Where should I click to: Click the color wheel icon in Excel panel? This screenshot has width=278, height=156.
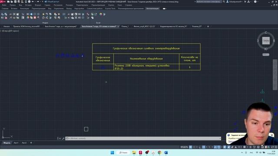tap(101, 14)
